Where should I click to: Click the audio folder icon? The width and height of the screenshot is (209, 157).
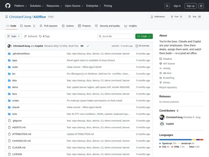point(9,67)
